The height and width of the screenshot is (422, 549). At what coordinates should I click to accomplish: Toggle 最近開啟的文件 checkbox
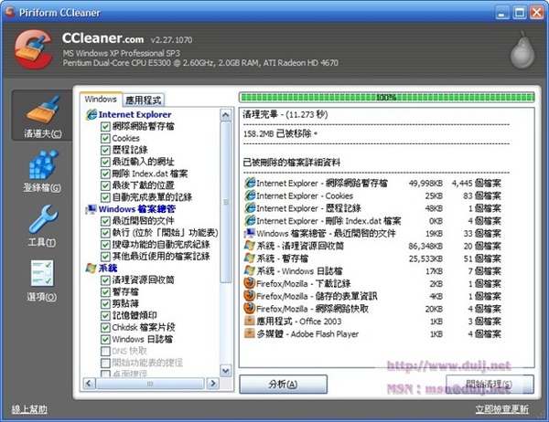(105, 221)
